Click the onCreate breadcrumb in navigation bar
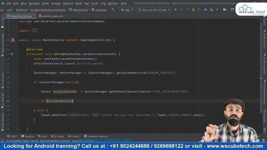The height and width of the screenshot is (150, 267). (x=99, y=10)
